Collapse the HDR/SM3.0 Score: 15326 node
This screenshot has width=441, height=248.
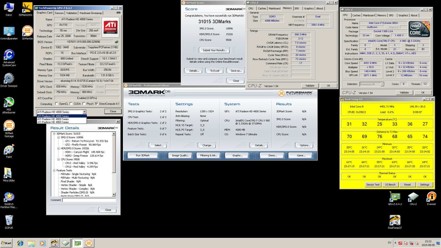point(58,148)
